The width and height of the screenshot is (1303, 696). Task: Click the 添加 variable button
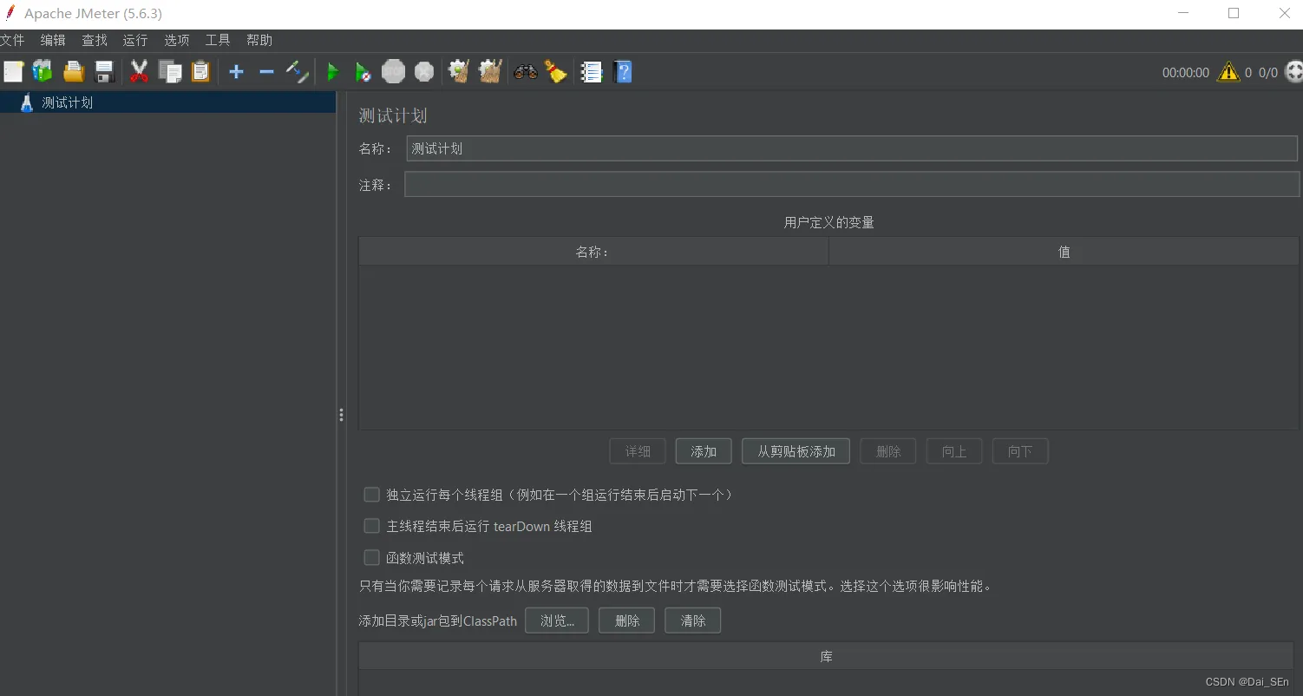click(704, 451)
